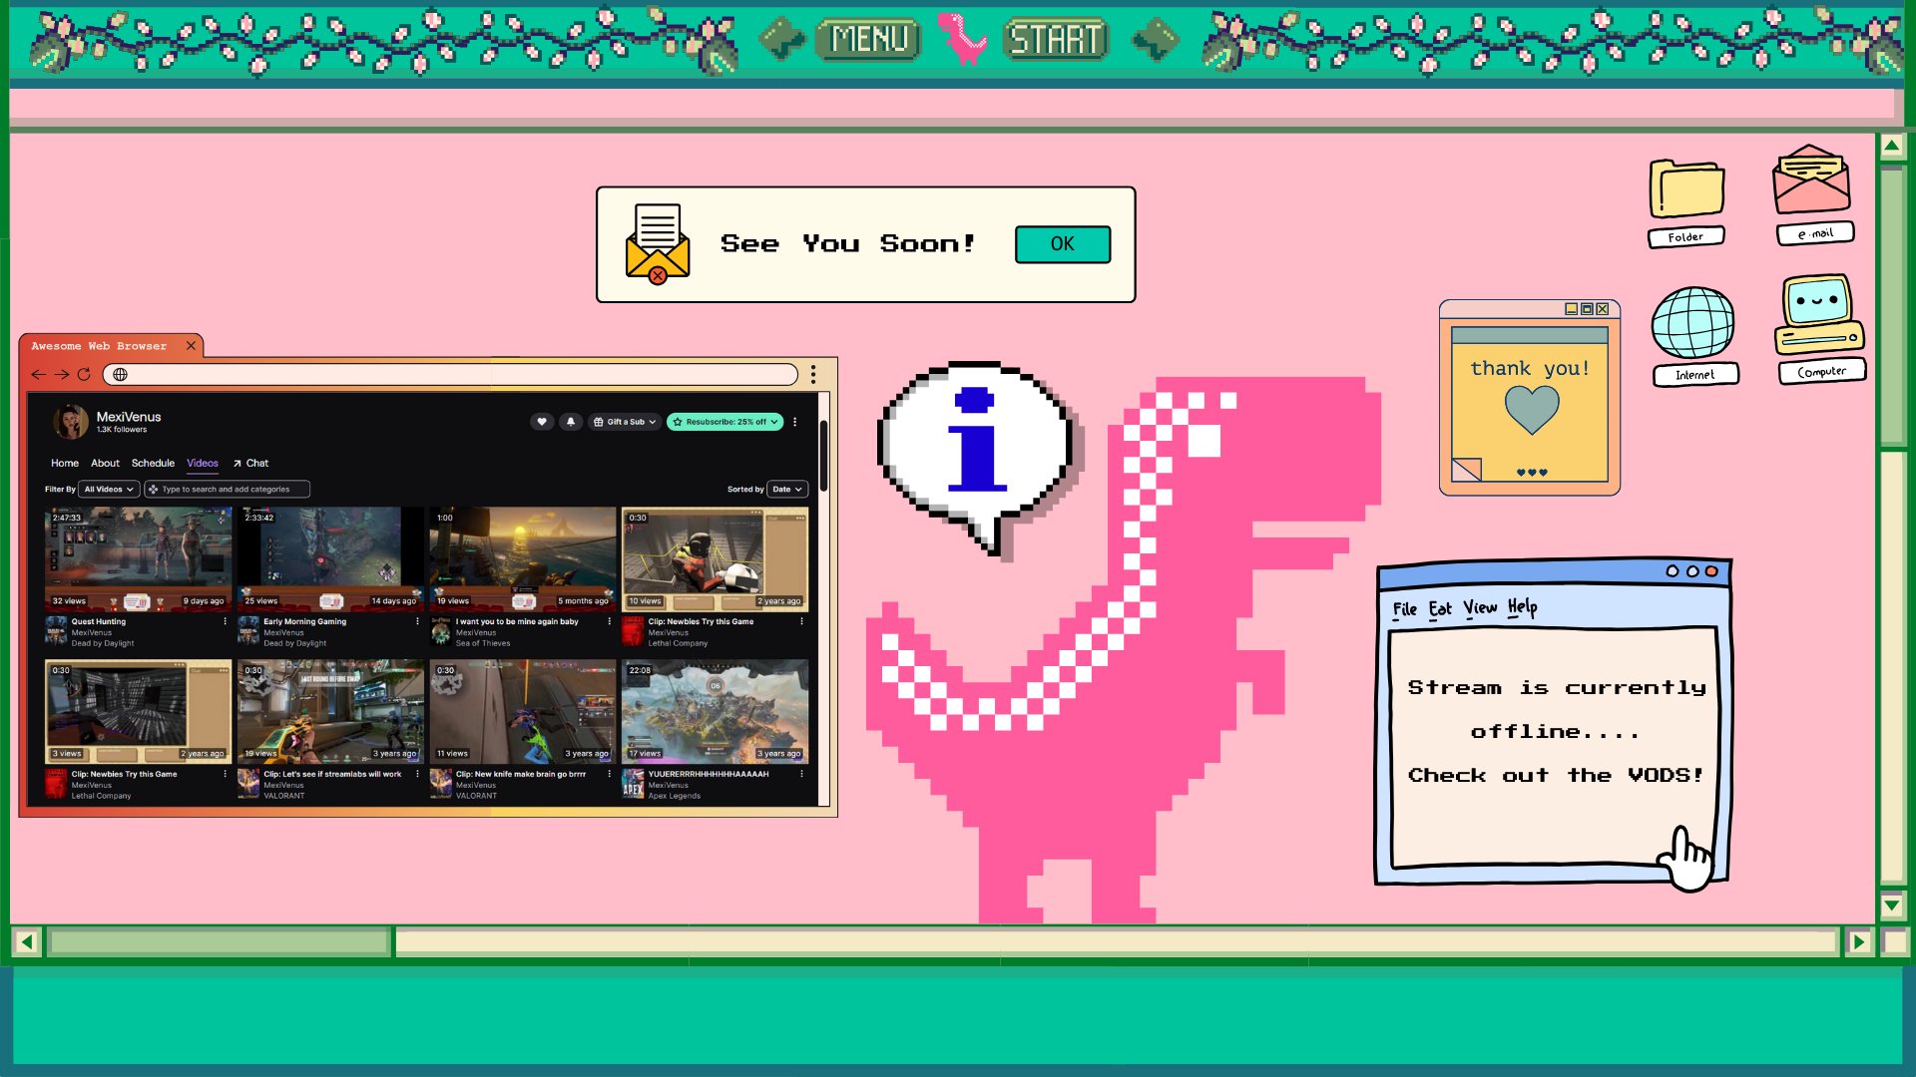Image resolution: width=1916 pixels, height=1077 pixels.
Task: Close the Awesome Web Browser tab
Action: tap(191, 346)
